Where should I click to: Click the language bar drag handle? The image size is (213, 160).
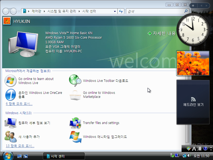184,149
